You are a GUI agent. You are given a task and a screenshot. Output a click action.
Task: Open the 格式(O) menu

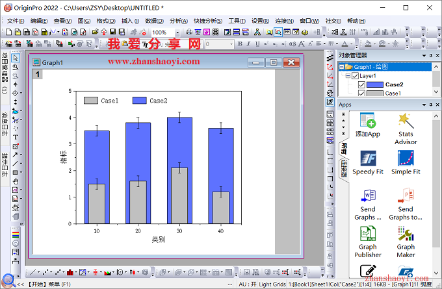[x=106, y=21]
